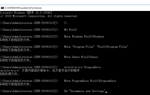
Task: Click the cmd.exe icon in title bar
Action: pos(2,8)
